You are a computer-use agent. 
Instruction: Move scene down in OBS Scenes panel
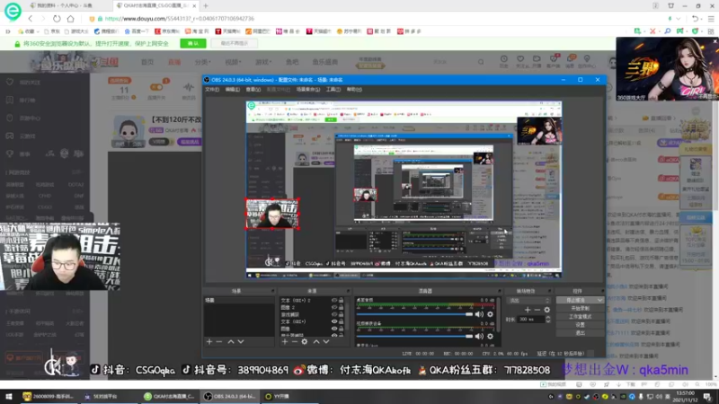coord(241,342)
